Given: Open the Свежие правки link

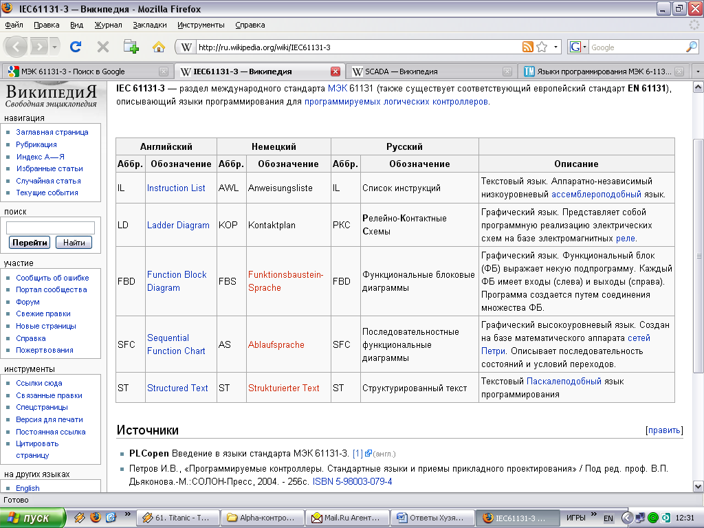Looking at the screenshot, I should click(x=43, y=313).
